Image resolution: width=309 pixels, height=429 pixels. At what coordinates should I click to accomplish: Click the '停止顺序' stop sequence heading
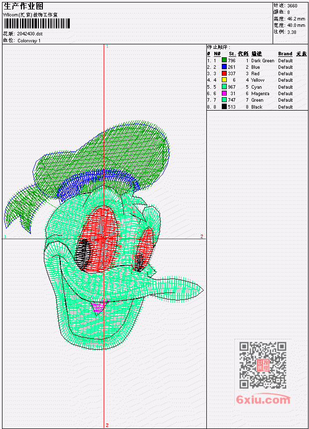point(218,47)
